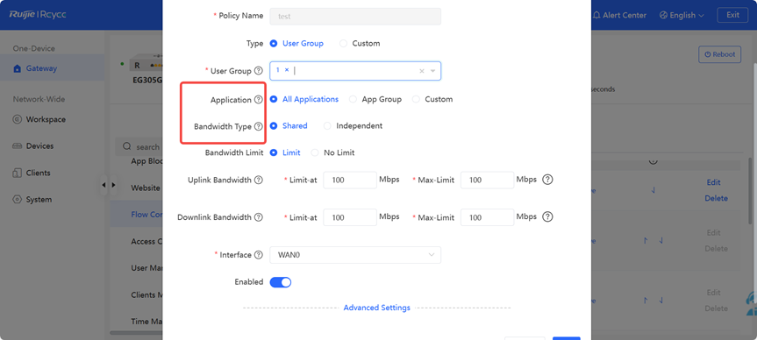The image size is (757, 340).
Task: Click help icon after Uplink Max-Limit Mbps
Action: click(x=547, y=180)
